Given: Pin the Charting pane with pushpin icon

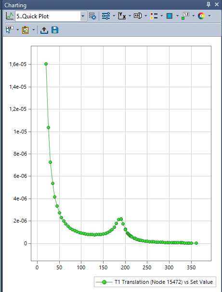Looking at the screenshot, I should pyautogui.click(x=209, y=4).
